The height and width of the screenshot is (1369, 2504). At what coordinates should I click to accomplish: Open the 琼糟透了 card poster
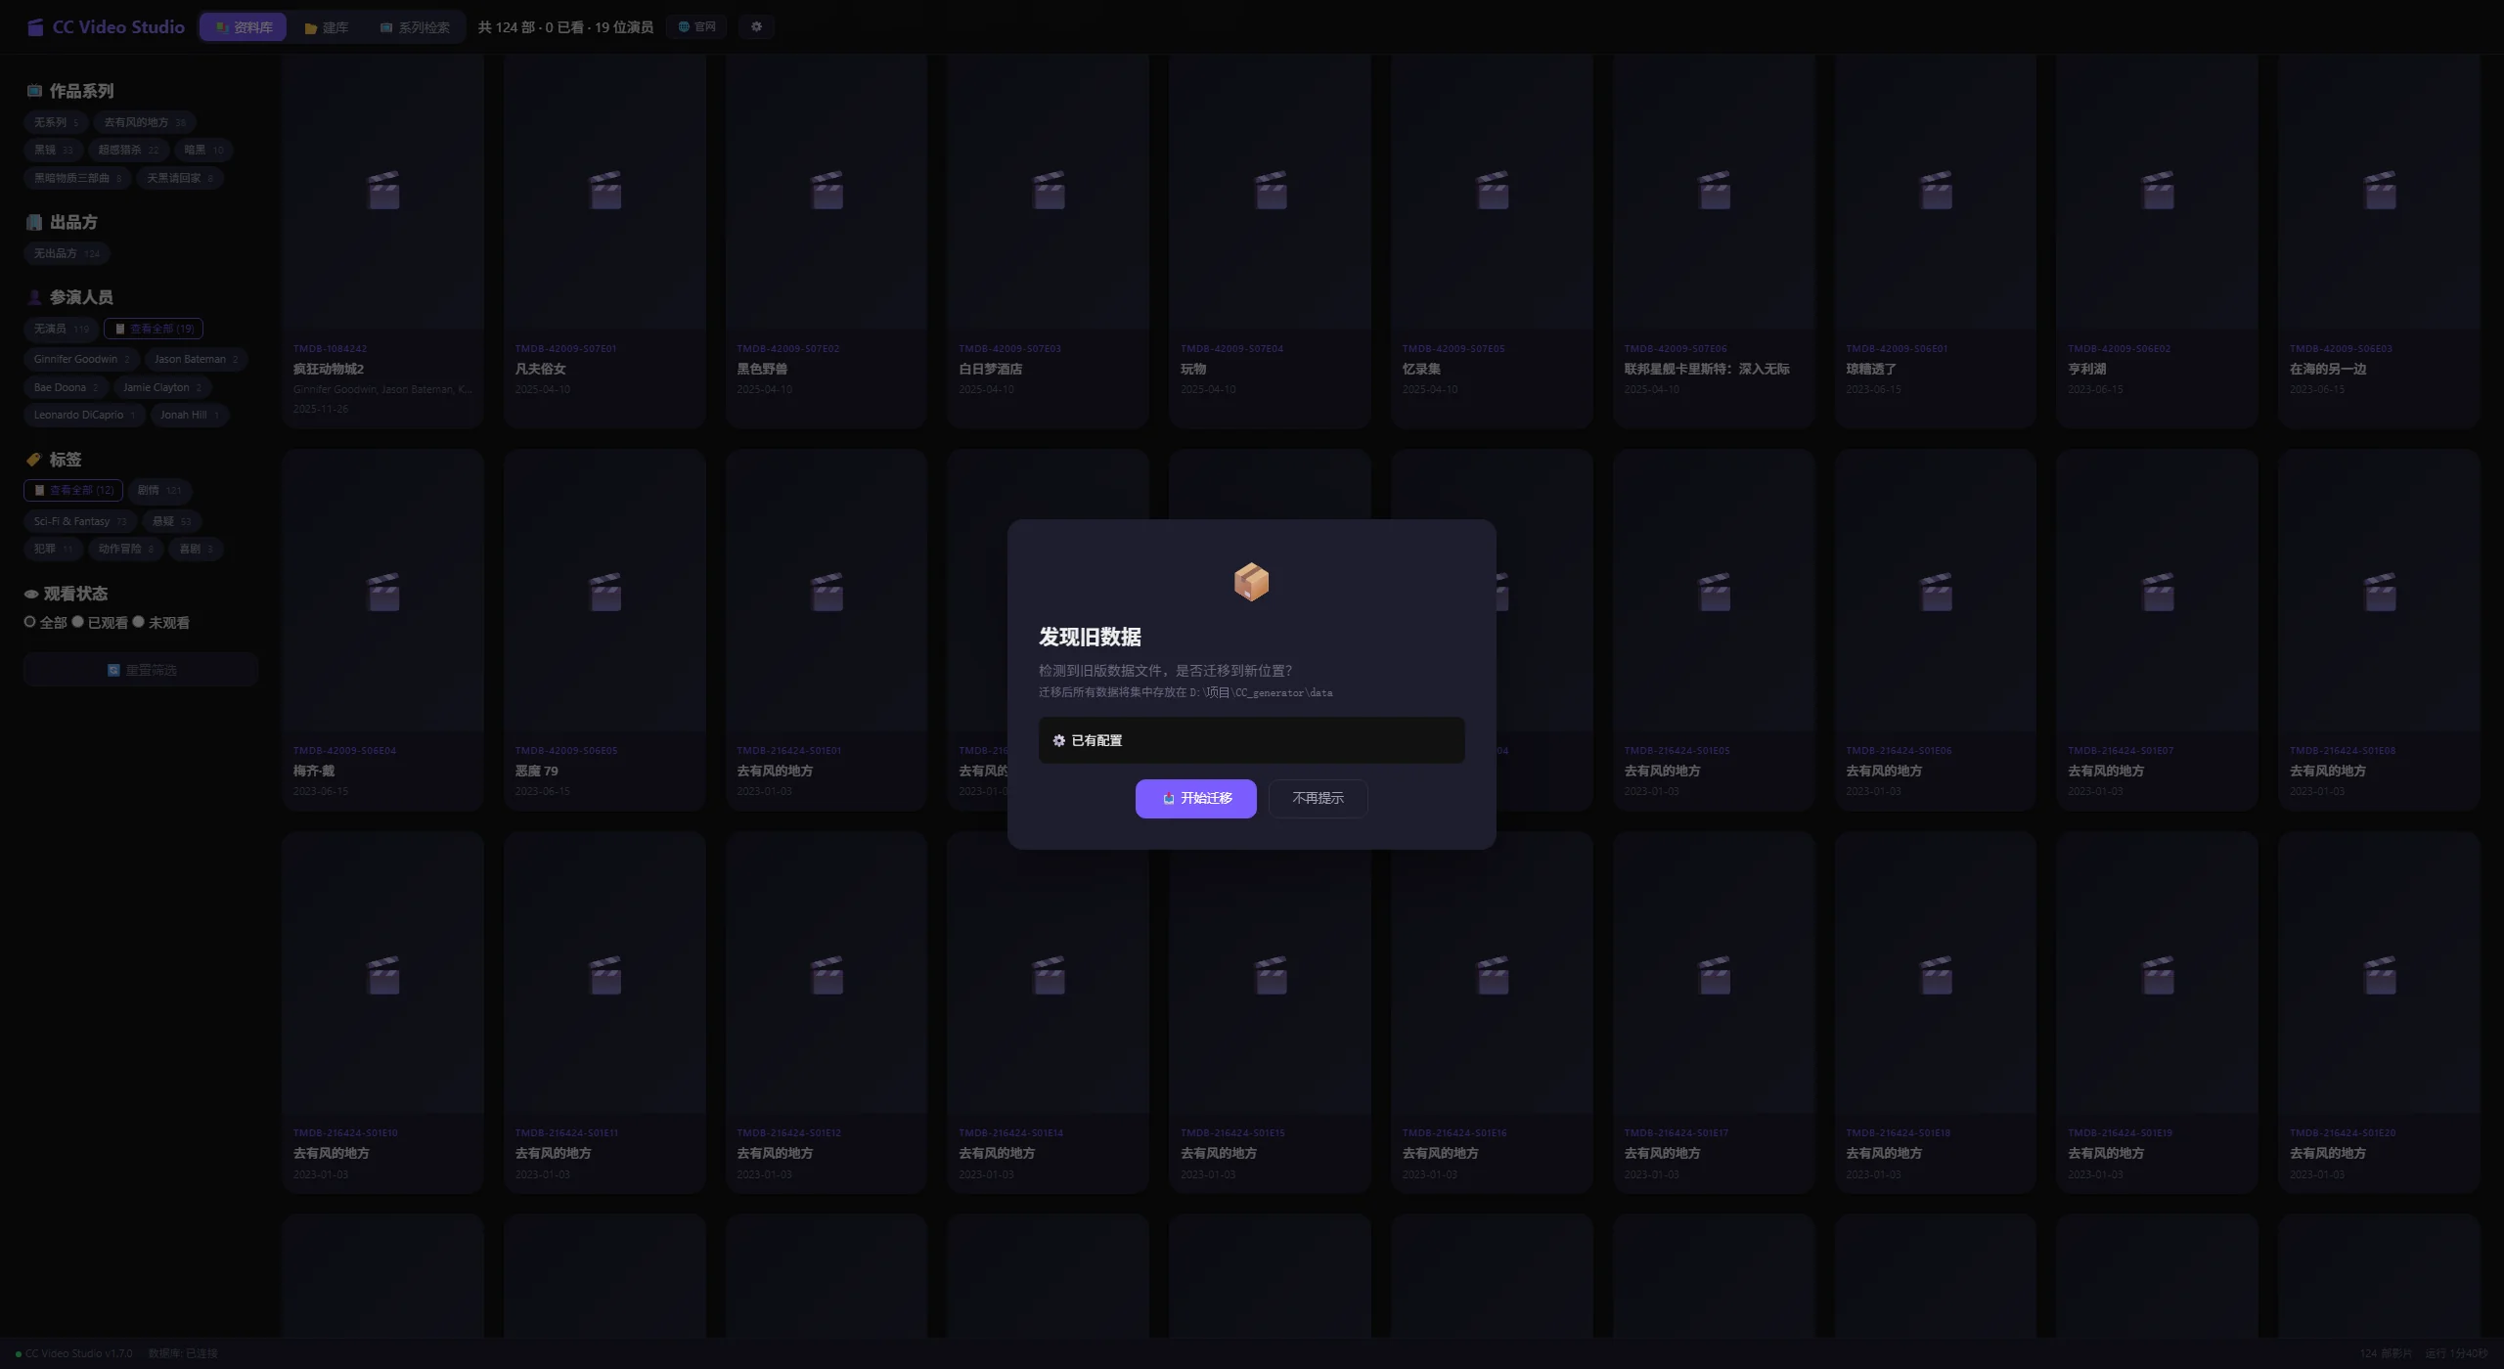tap(1936, 193)
